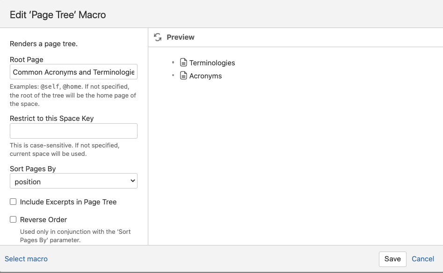The width and height of the screenshot is (443, 273).
Task: Refresh the macro preview
Action: pos(158,37)
